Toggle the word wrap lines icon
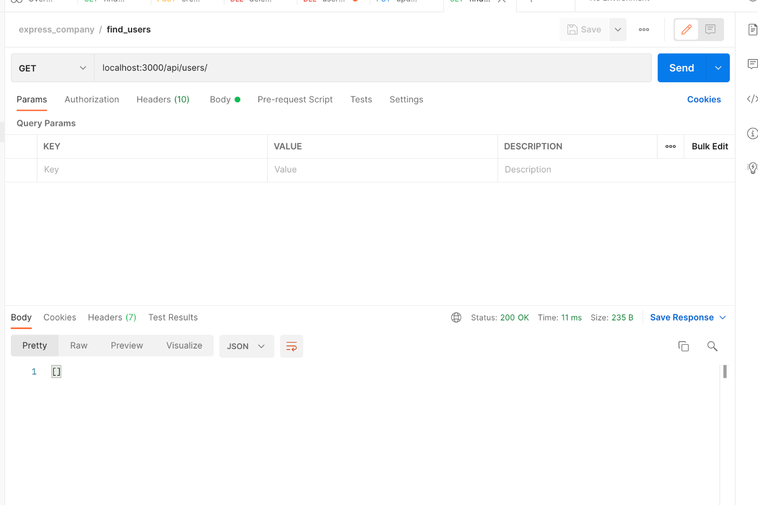This screenshot has height=505, width=758. coord(291,346)
